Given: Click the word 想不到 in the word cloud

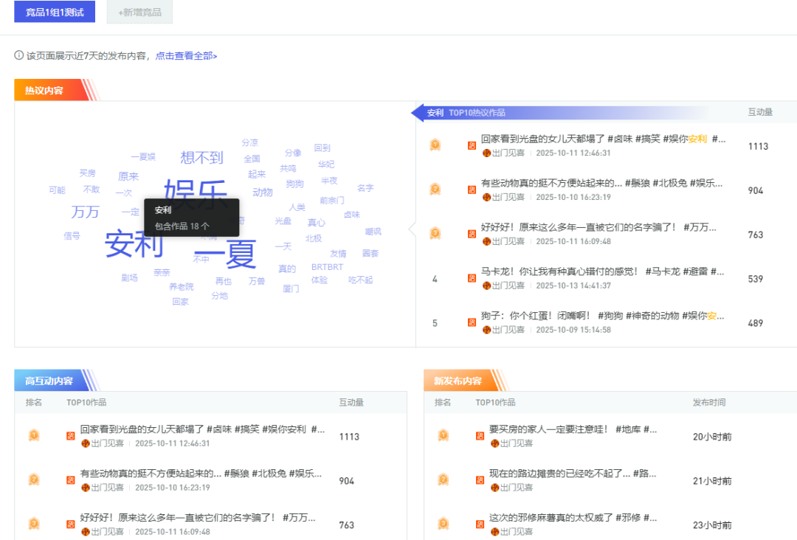Looking at the screenshot, I should tap(201, 158).
